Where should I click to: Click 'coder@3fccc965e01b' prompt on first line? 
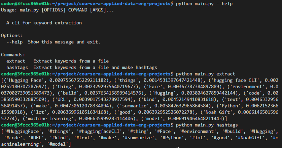click(25, 4)
